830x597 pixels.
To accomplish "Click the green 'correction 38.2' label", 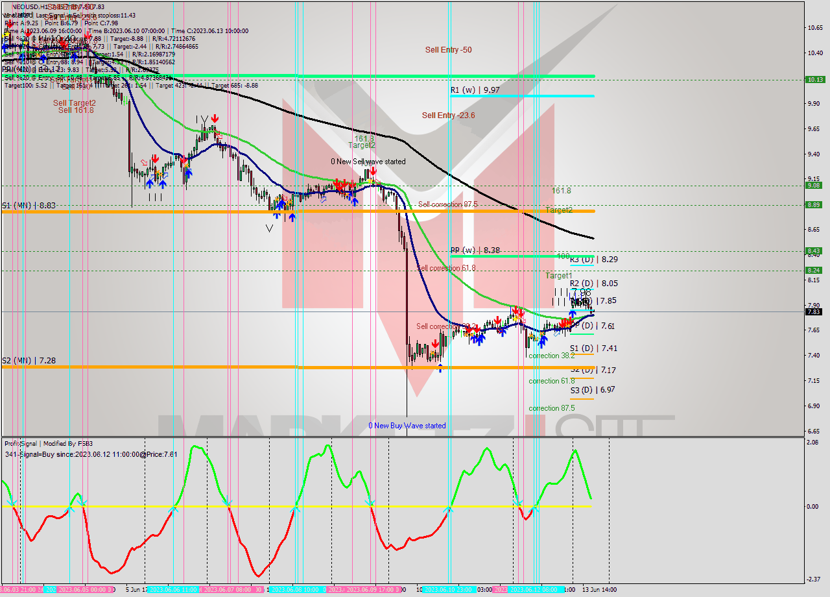I will [551, 356].
